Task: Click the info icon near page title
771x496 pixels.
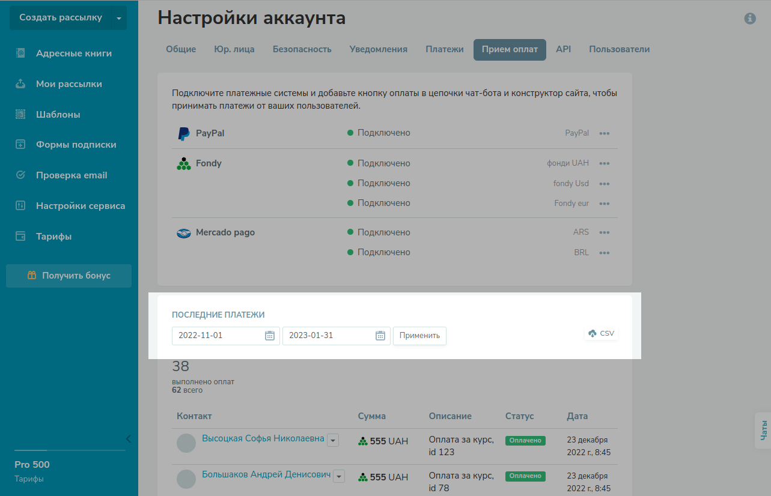Action: (750, 19)
